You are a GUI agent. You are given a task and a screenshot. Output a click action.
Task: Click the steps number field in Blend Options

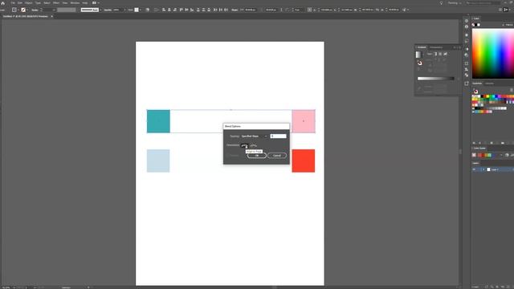click(x=278, y=136)
